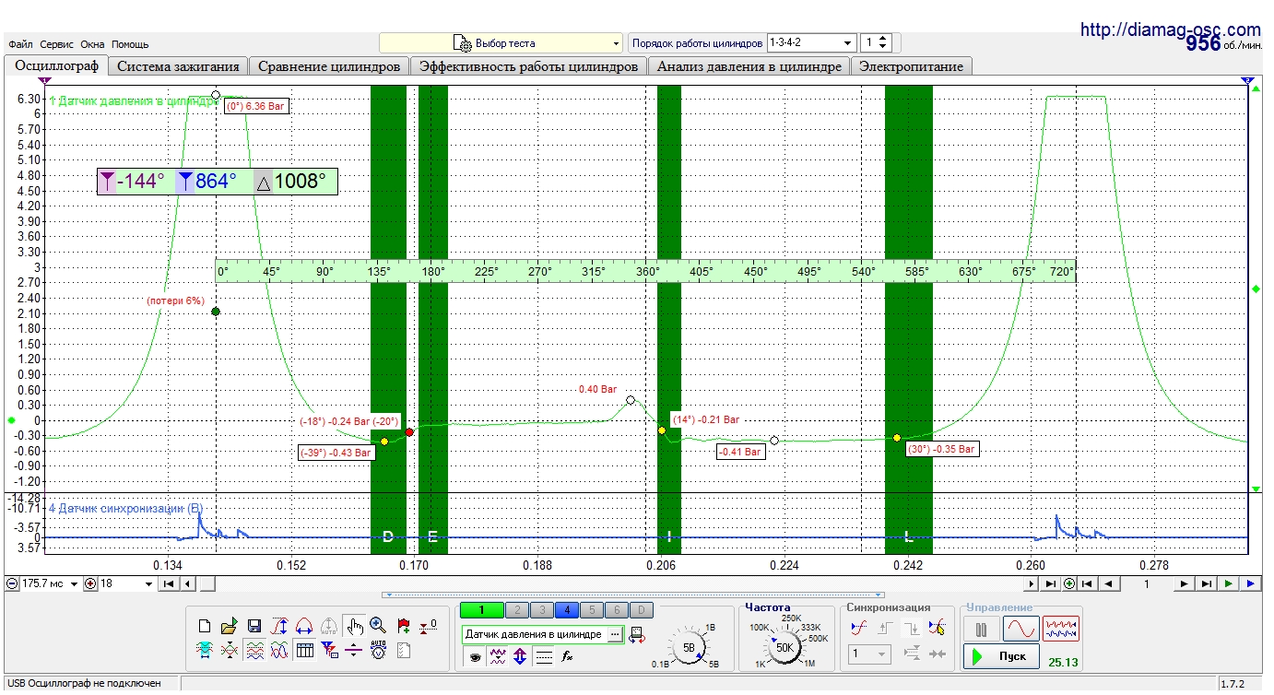
Task: Select the magnifier zoom tool
Action: coord(378,628)
